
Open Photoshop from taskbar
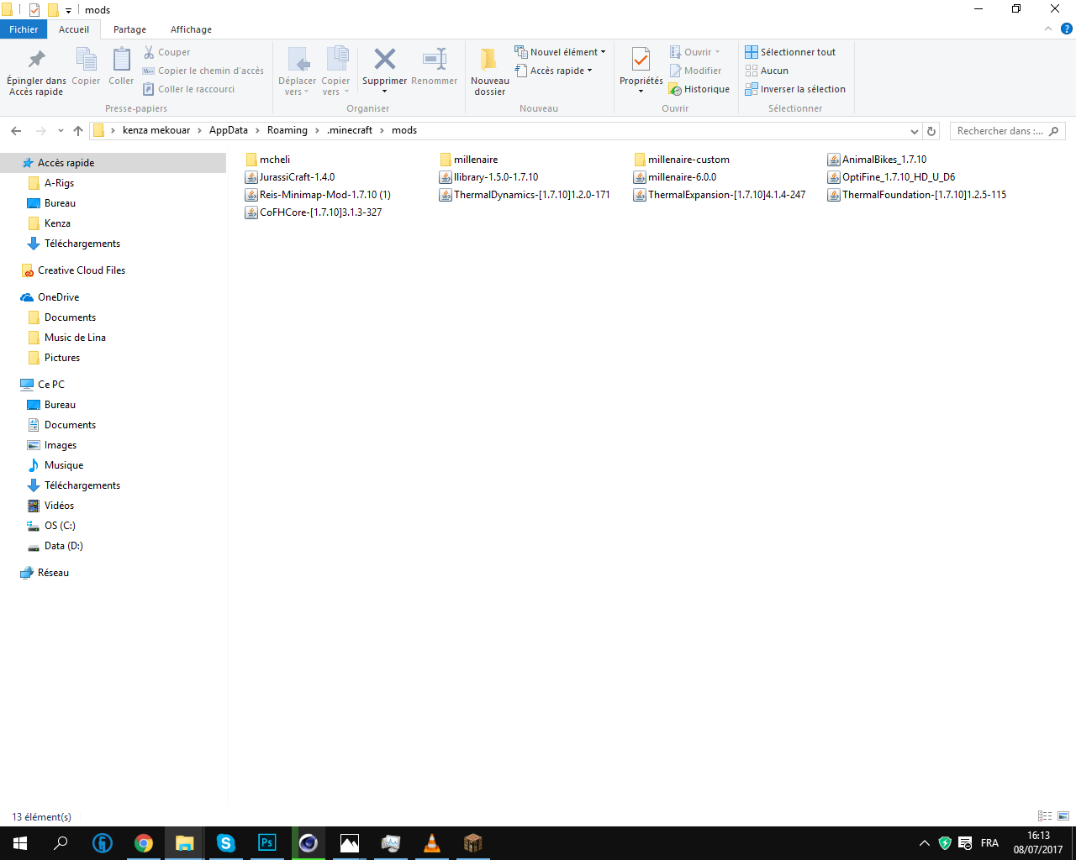(267, 843)
